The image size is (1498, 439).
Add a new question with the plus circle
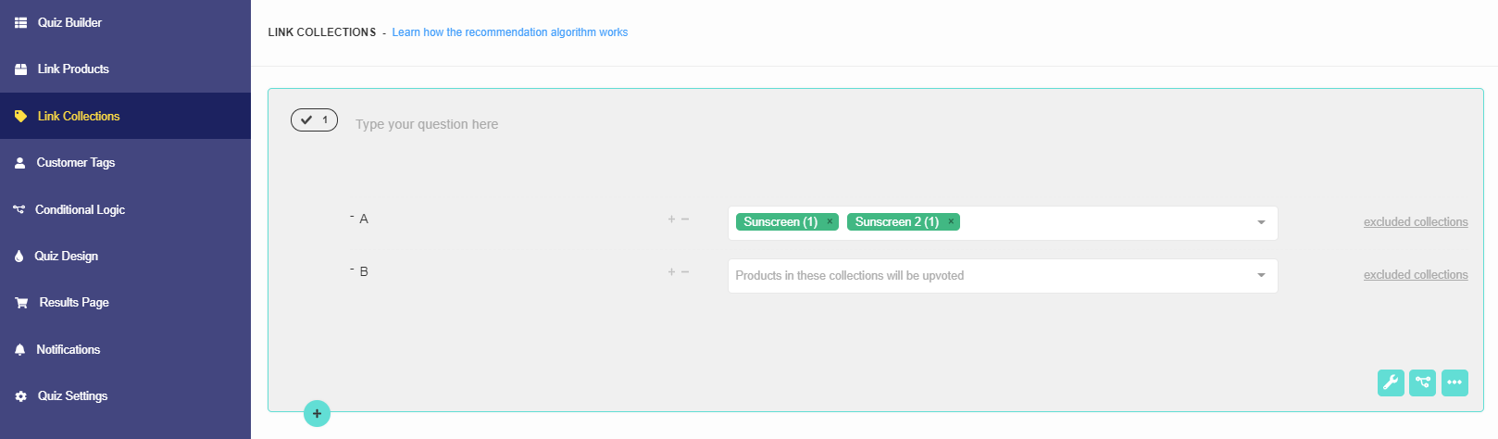coord(317,413)
